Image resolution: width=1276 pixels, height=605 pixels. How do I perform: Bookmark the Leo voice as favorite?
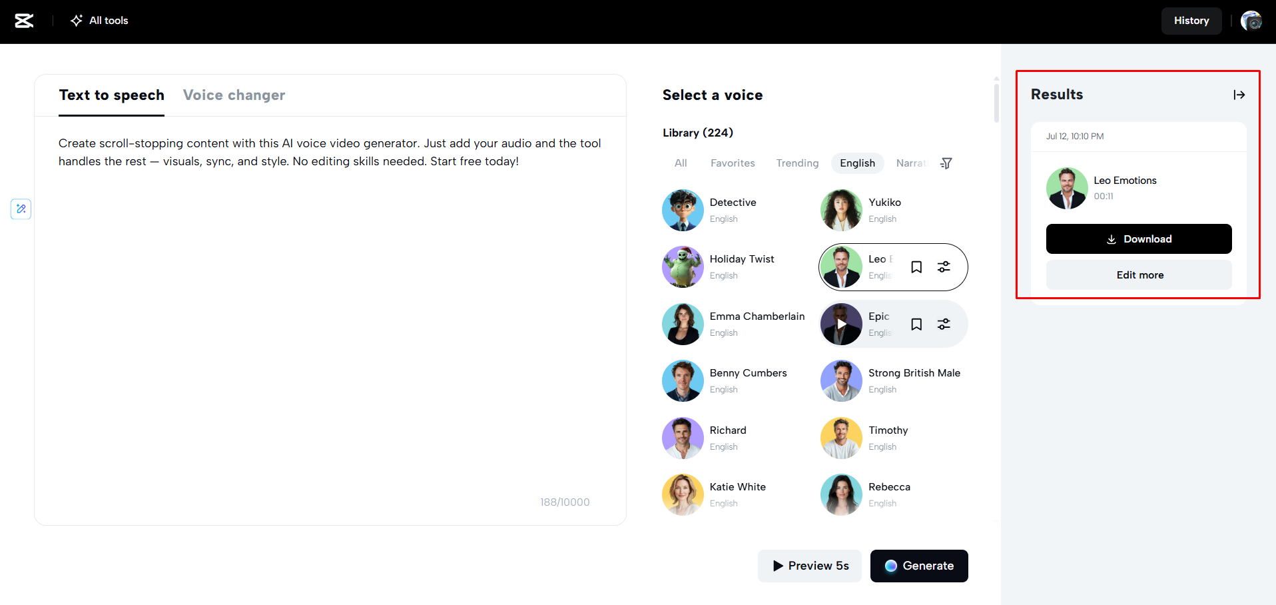[916, 267]
